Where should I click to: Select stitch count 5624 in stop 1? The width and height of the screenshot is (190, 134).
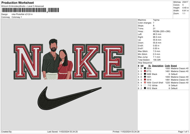coord(149,69)
